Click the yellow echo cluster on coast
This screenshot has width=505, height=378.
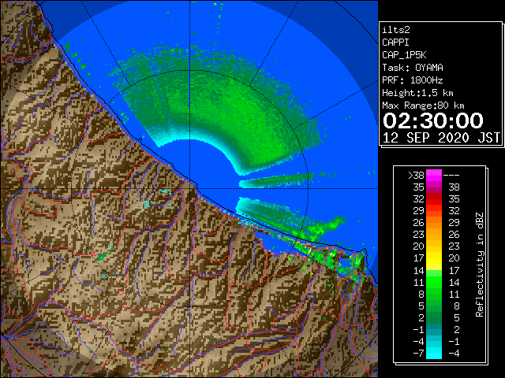tap(331, 256)
